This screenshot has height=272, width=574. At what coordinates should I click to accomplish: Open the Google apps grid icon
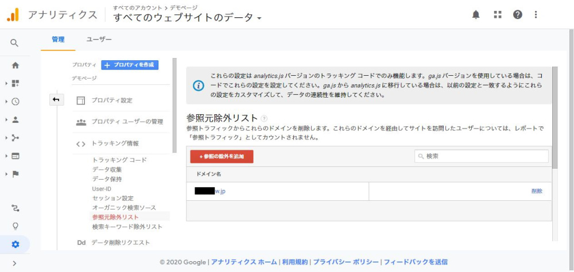click(497, 15)
